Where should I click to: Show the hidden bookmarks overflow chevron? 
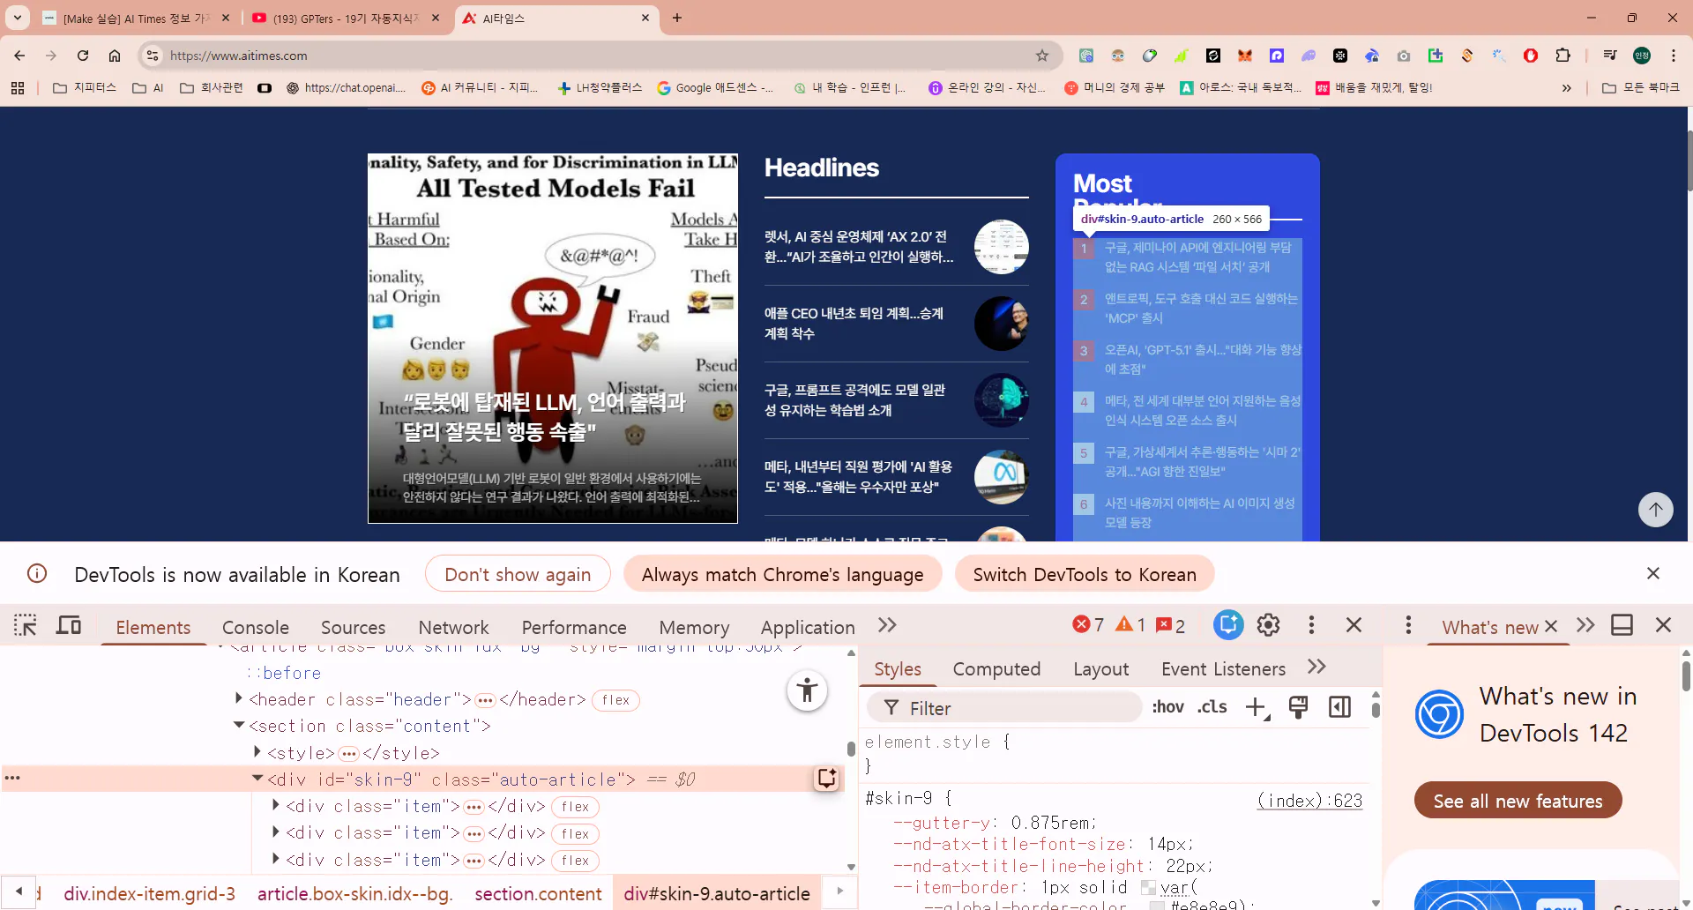click(x=1567, y=87)
